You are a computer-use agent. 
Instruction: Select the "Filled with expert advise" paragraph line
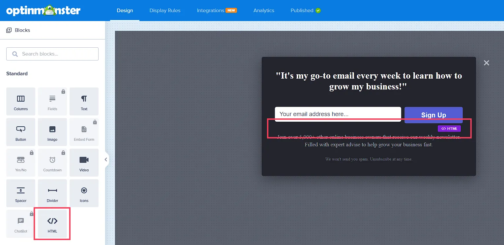pos(369,145)
